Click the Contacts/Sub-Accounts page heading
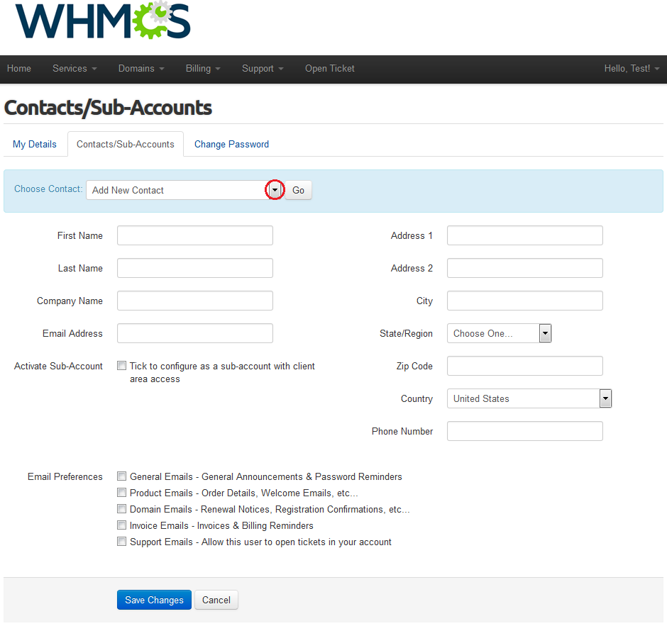The image size is (667, 626). pyautogui.click(x=108, y=108)
